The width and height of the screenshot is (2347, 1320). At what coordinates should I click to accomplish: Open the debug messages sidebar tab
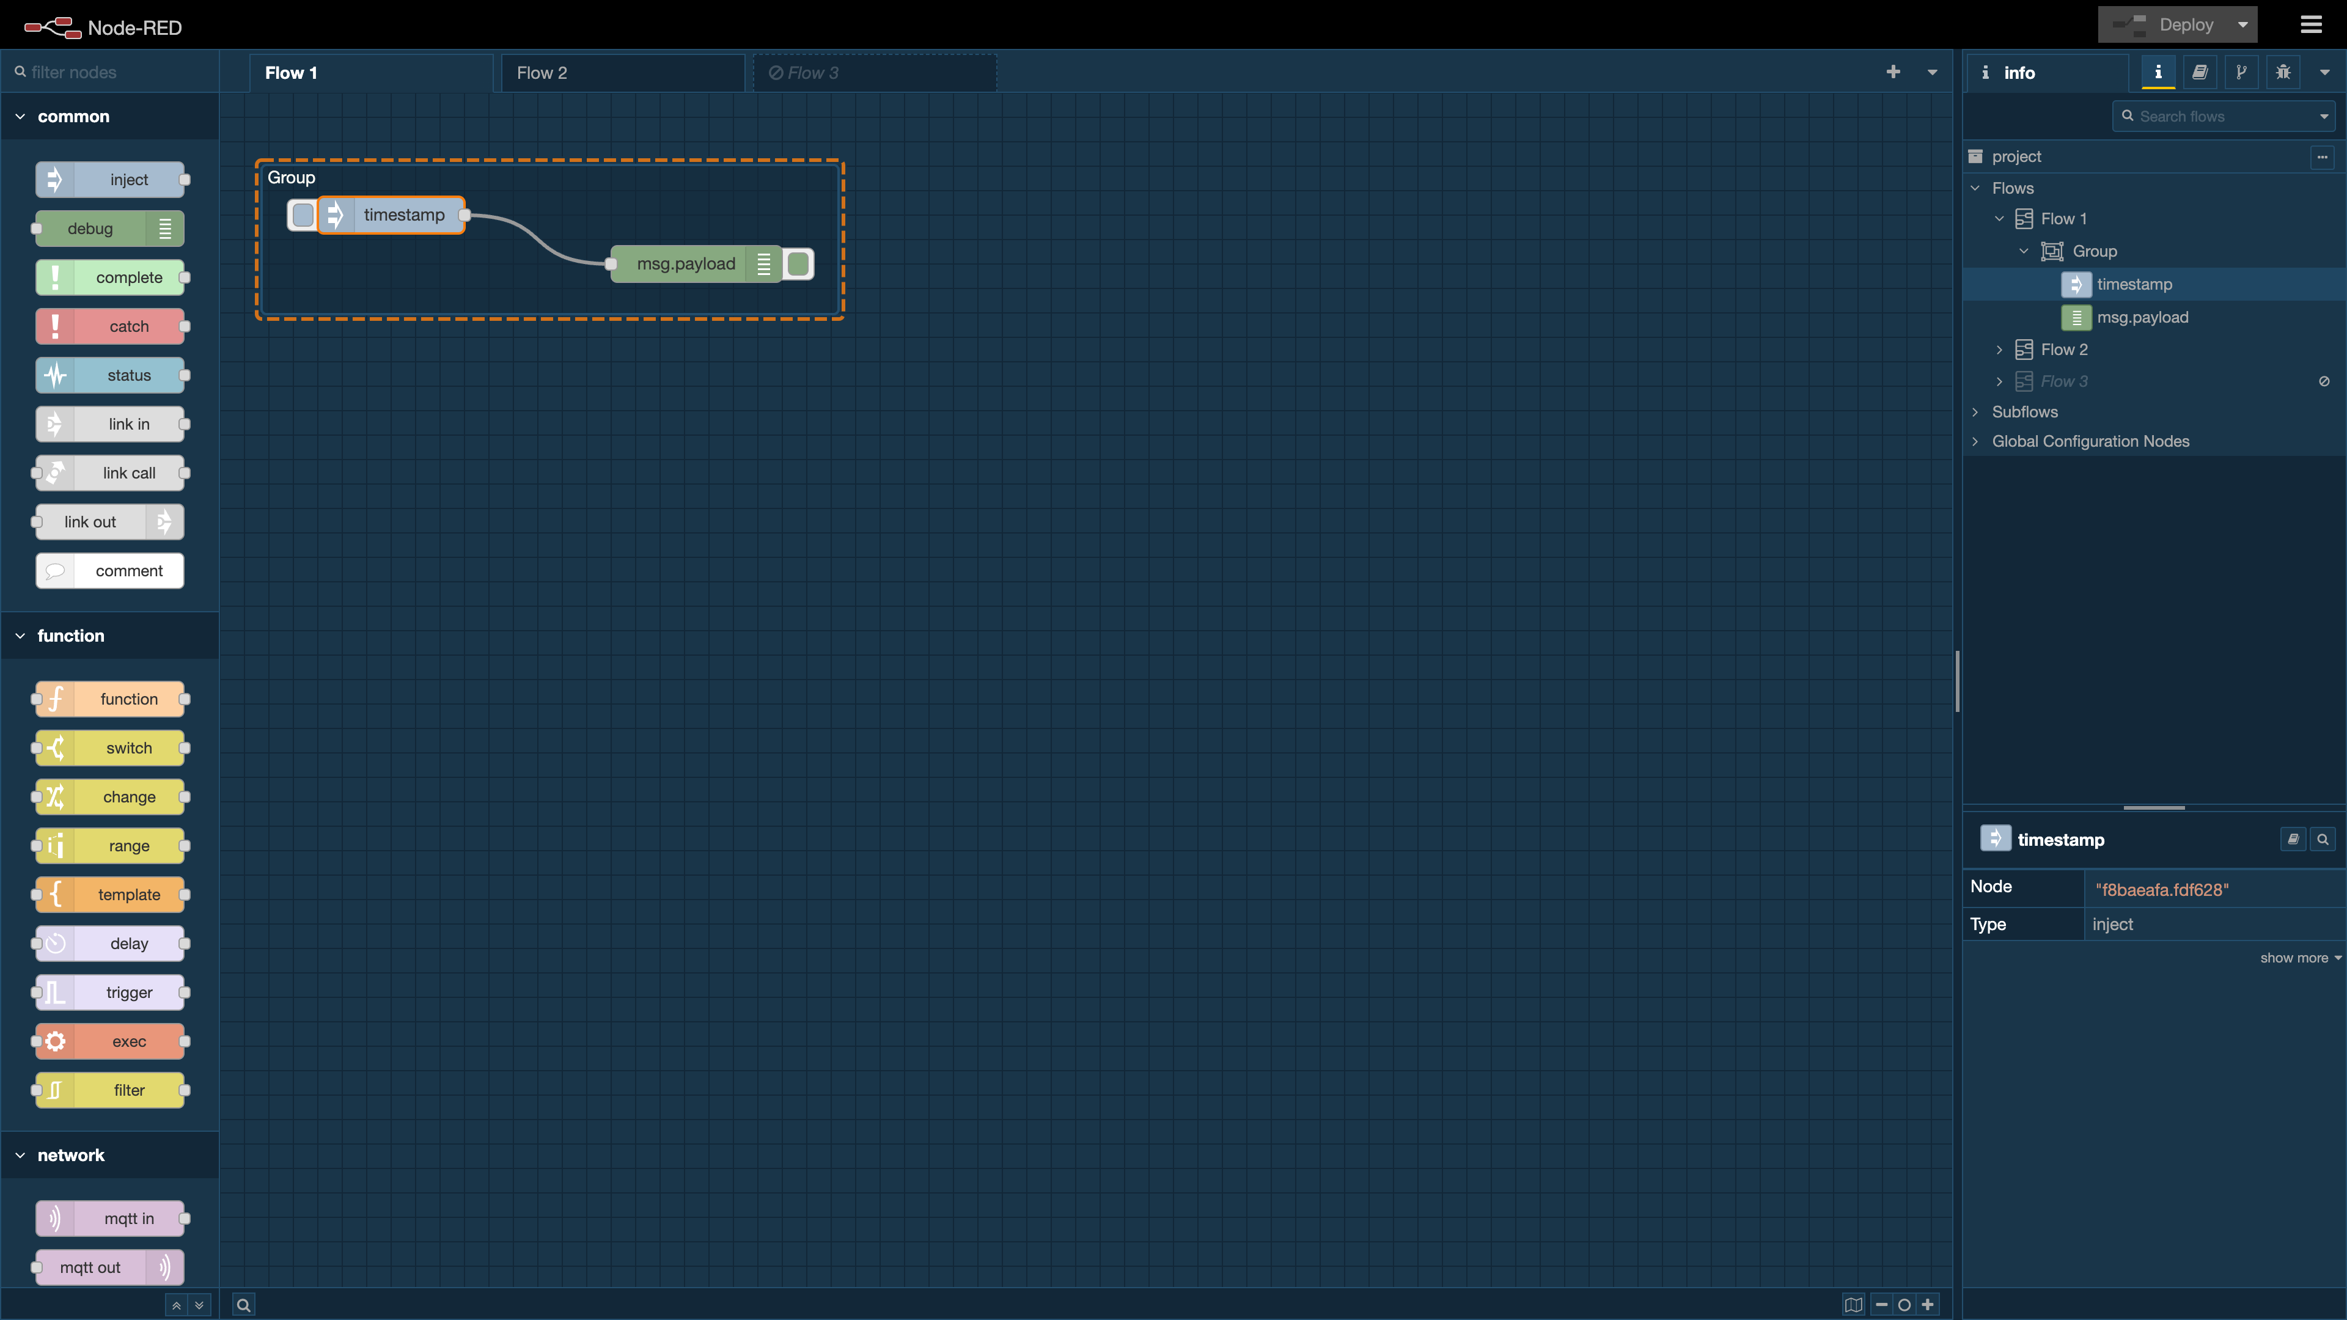pos(2282,72)
